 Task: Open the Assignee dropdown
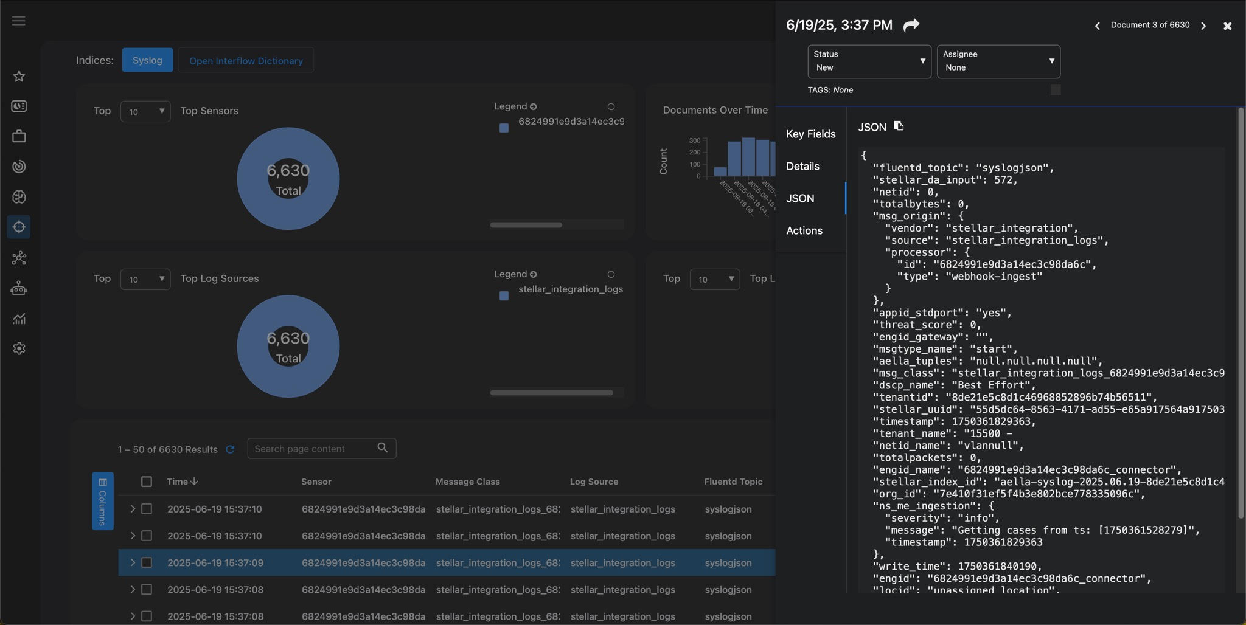(x=998, y=61)
